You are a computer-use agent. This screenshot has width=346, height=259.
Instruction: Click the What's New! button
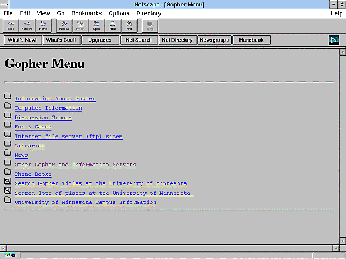point(23,40)
